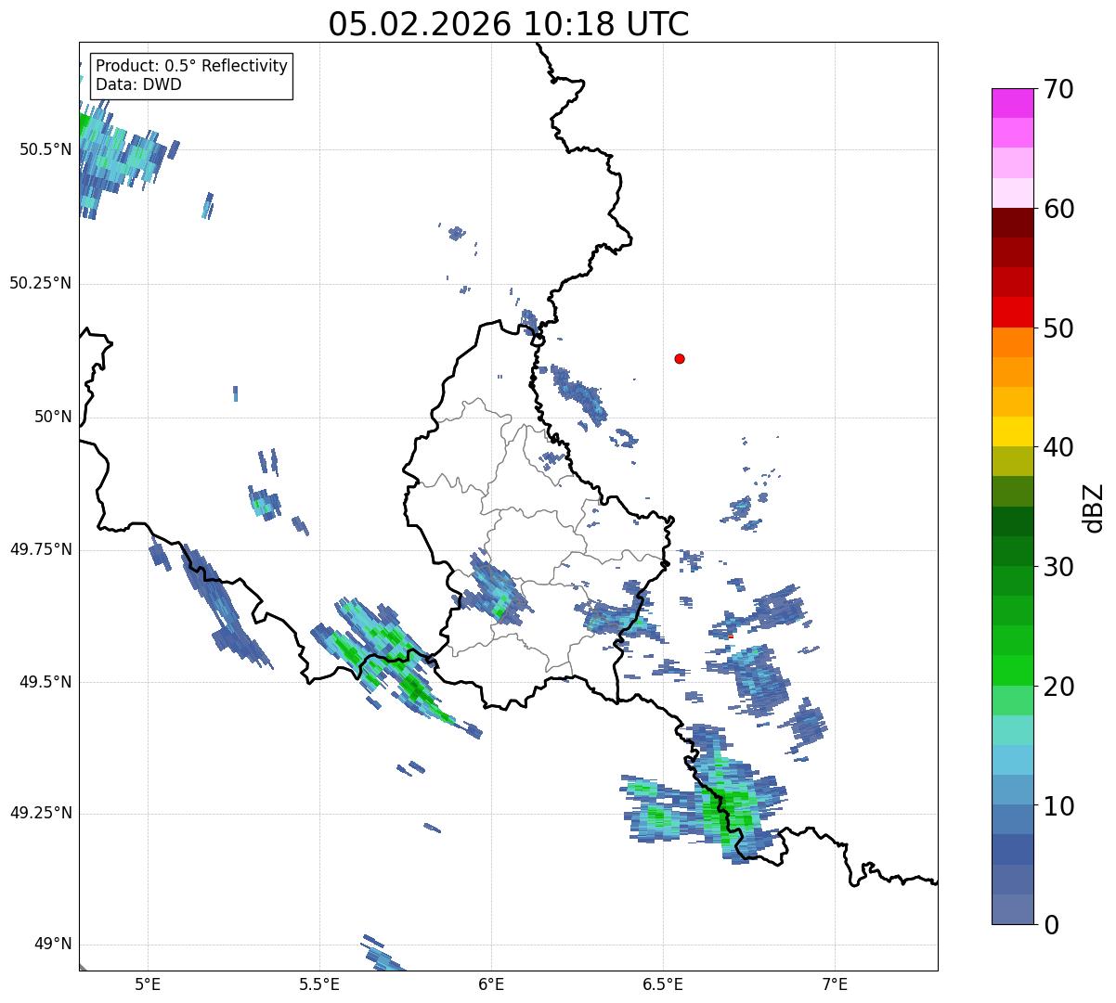Click the greyish-blue swatch just above 0

coord(1012,909)
